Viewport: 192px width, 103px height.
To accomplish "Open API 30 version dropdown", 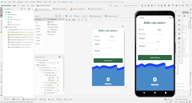I will pyautogui.click(x=85, y=16).
